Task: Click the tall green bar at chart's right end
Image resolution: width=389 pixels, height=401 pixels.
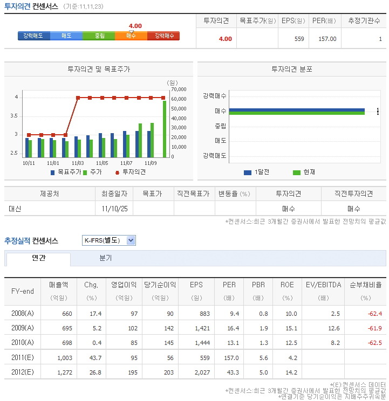Action: pyautogui.click(x=165, y=128)
